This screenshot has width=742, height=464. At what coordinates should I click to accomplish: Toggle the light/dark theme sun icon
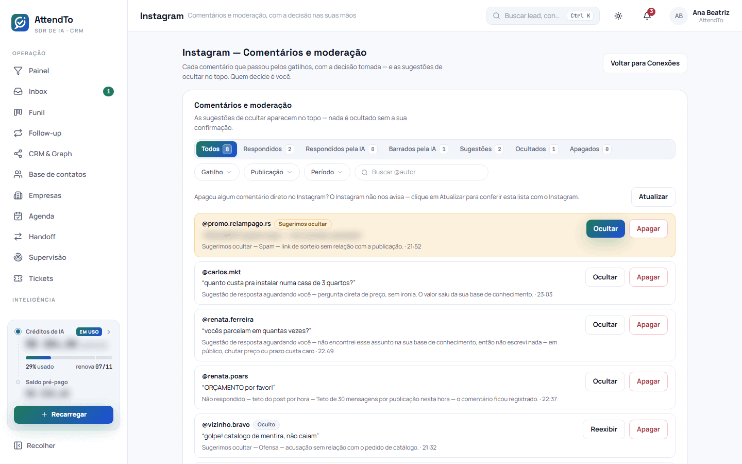pyautogui.click(x=618, y=16)
